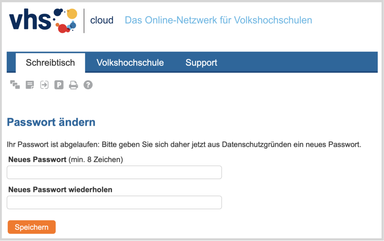Open the Volkshochschule tab
The image size is (384, 241).
click(x=130, y=63)
